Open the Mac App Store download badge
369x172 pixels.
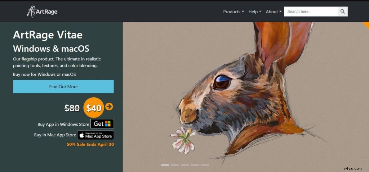point(95,135)
